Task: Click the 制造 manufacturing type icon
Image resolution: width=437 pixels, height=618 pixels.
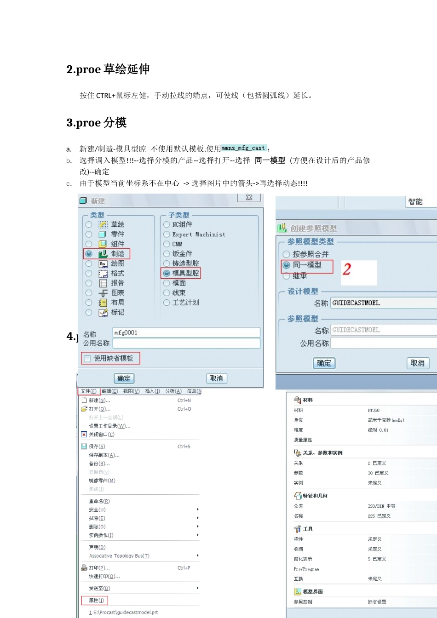Action: point(103,253)
